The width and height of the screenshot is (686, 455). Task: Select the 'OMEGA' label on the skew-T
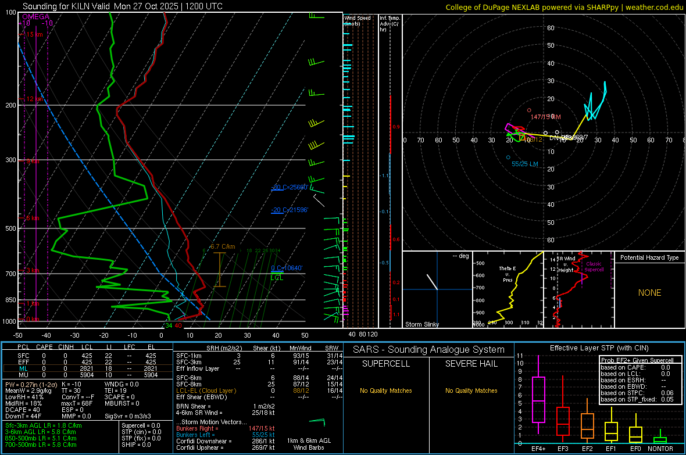36,17
